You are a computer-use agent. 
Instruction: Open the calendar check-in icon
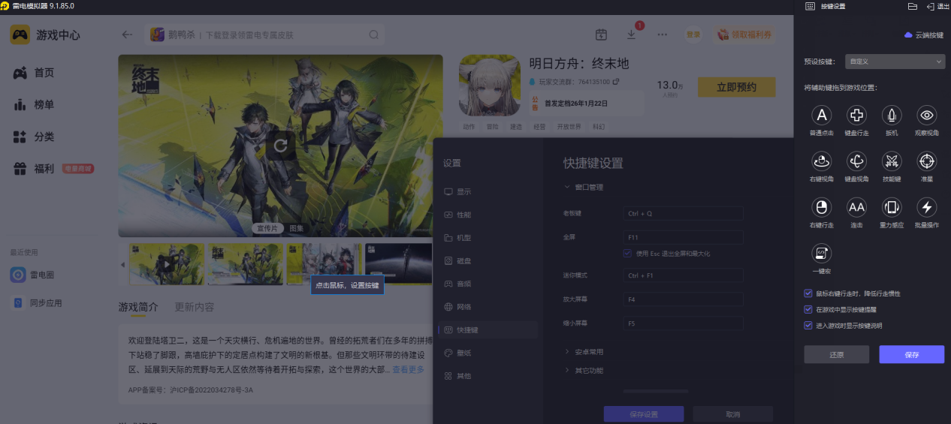point(601,35)
